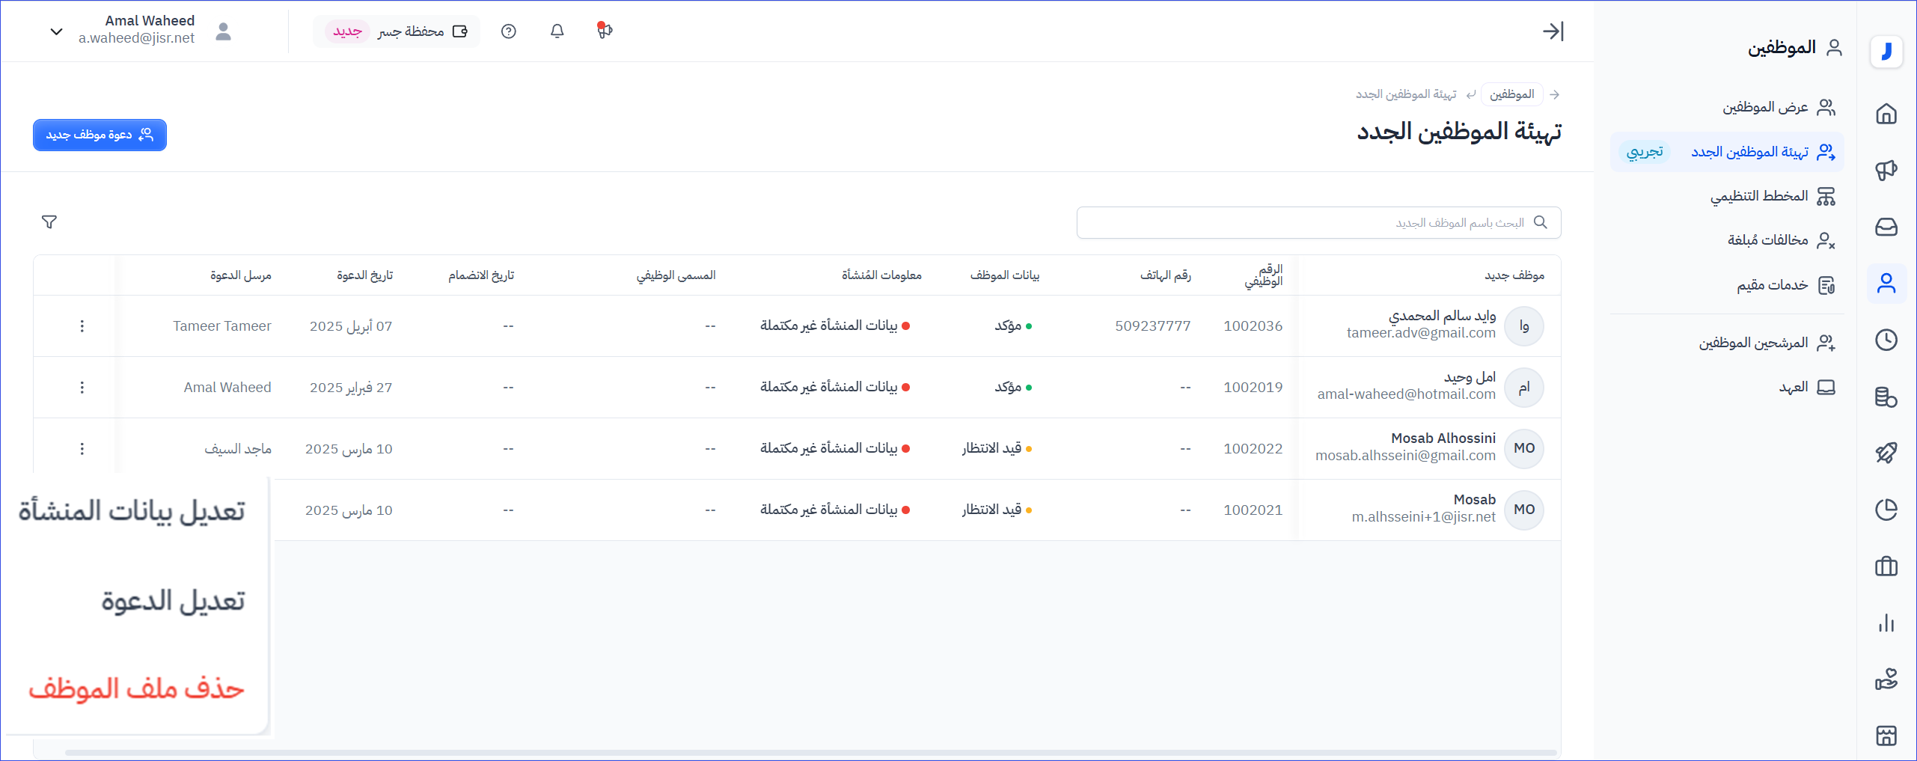This screenshot has height=761, width=1917.
Task: Open the bar chart reports icon
Action: (x=1886, y=623)
